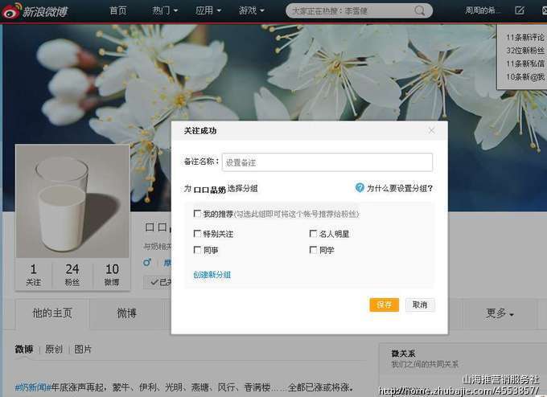Switch to the 他的主页 tab

click(x=52, y=313)
